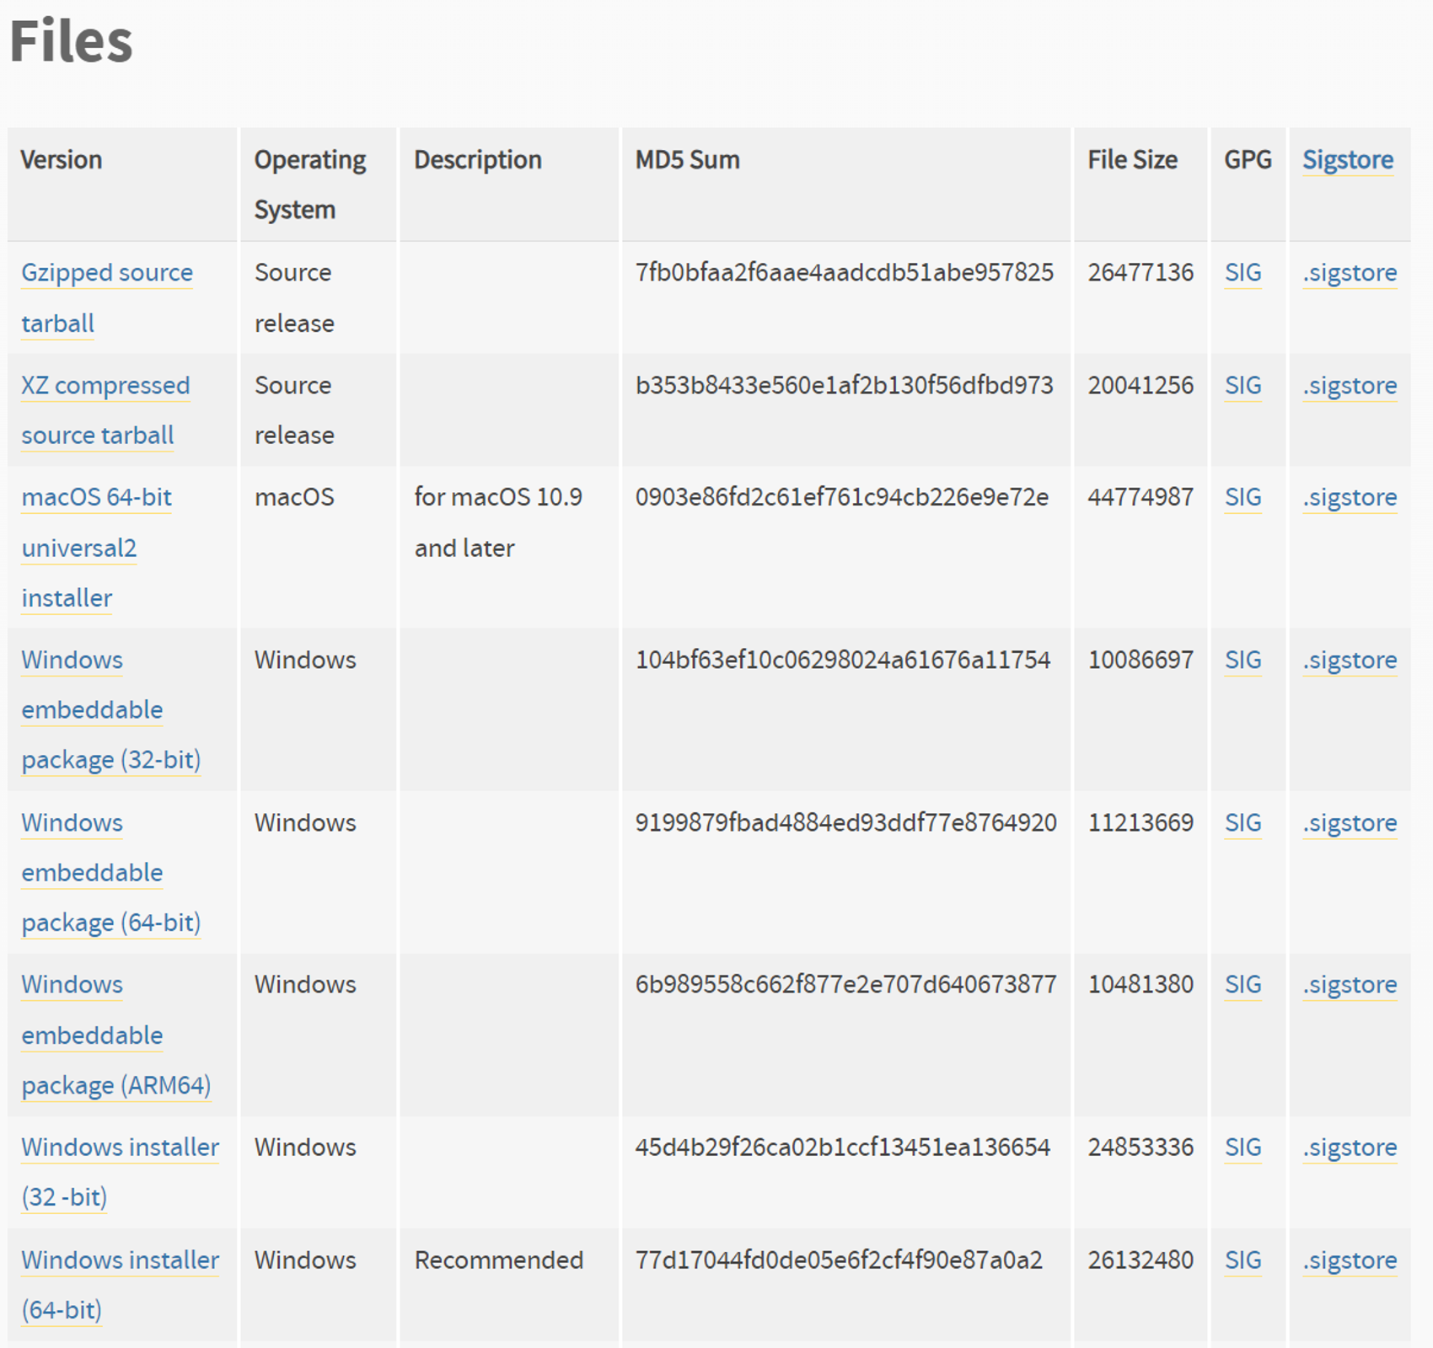
Task: Open .sigstore link for Windows installer (64-bit)
Action: pos(1350,1261)
